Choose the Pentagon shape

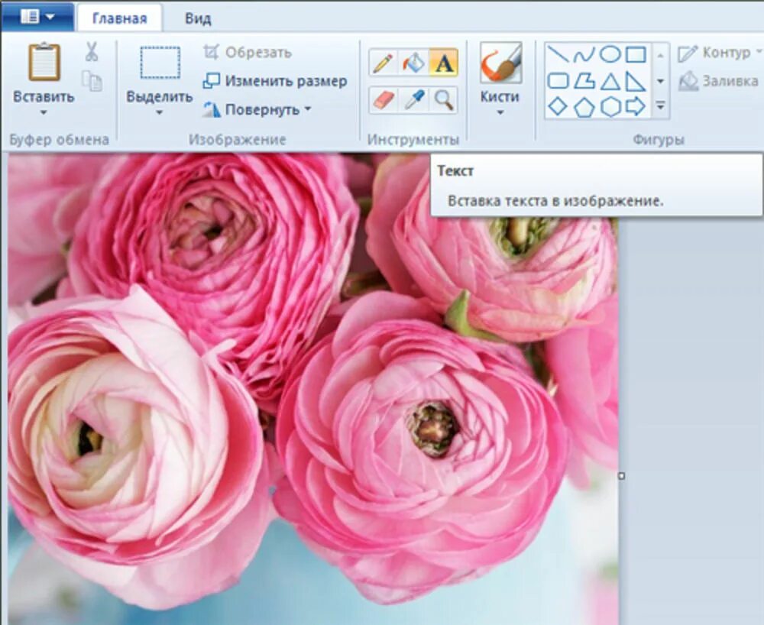coord(583,107)
